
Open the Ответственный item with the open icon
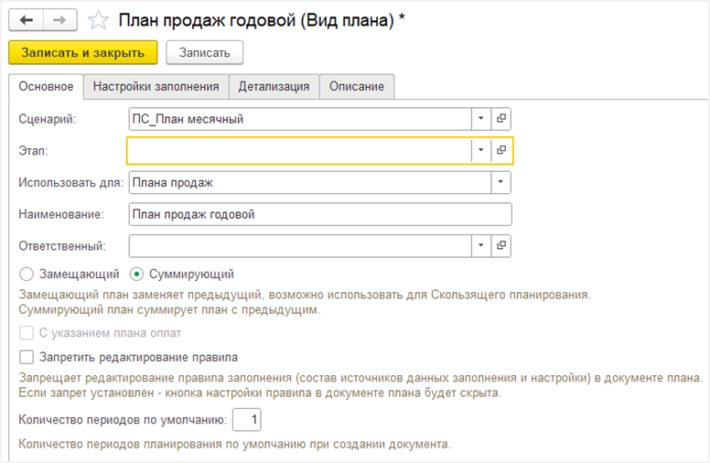click(x=500, y=245)
